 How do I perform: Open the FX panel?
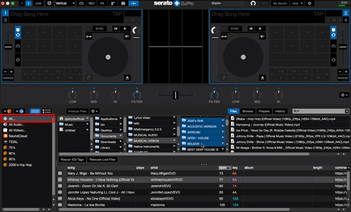pyautogui.click(x=102, y=4)
